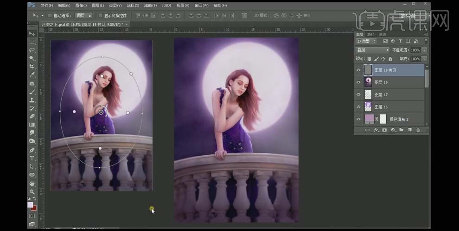Viewport: 459px width, 231px height.
Task: Hide layer 图层 16 eye icon
Action: pos(358,107)
